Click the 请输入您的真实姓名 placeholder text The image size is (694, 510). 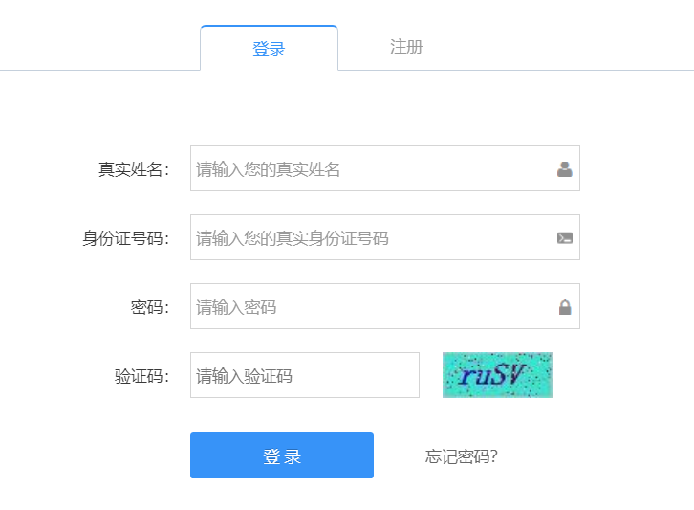pos(269,170)
